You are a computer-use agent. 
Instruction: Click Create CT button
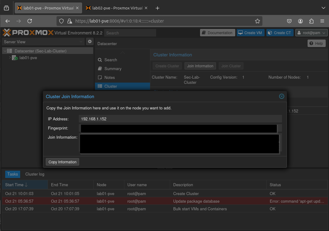click(280, 33)
